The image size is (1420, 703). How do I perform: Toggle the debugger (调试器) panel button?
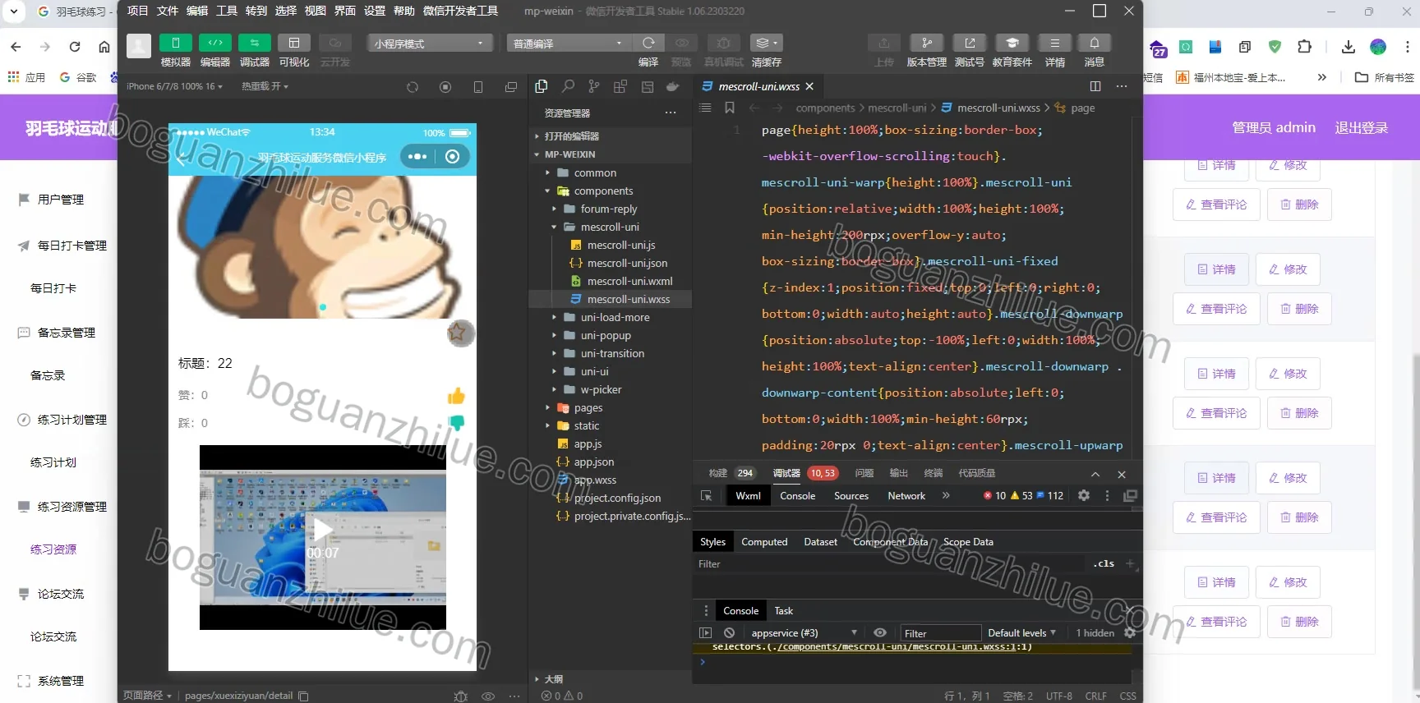254,43
